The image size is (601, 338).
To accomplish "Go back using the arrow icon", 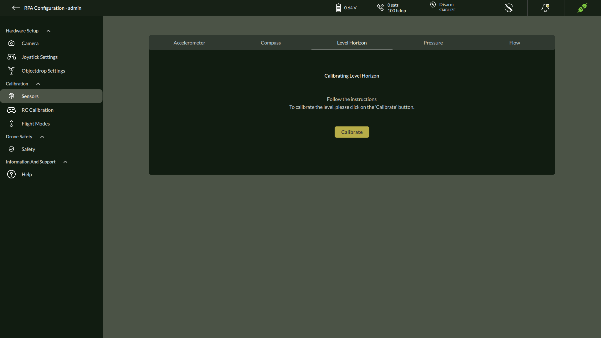I will pos(16,8).
